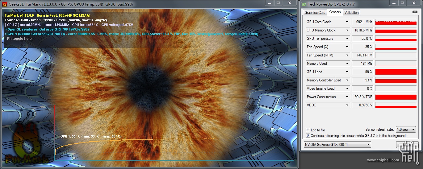Click the 53 % memory controller value
The height and width of the screenshot is (169, 423).
363,80
